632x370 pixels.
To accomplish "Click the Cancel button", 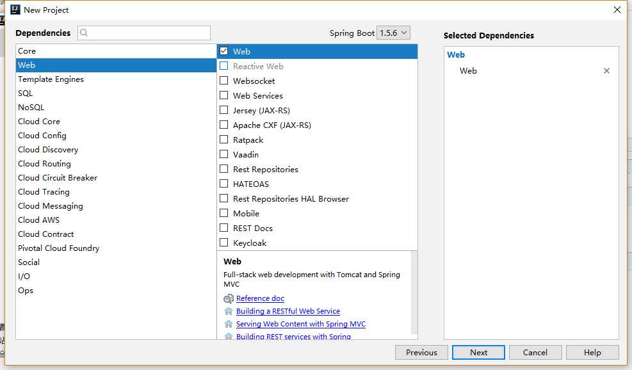I will pyautogui.click(x=535, y=353).
